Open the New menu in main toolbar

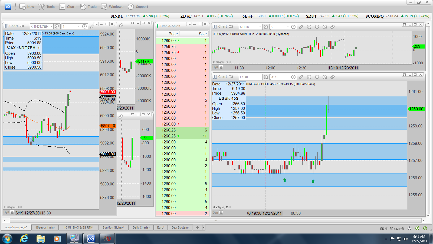coord(27,7)
